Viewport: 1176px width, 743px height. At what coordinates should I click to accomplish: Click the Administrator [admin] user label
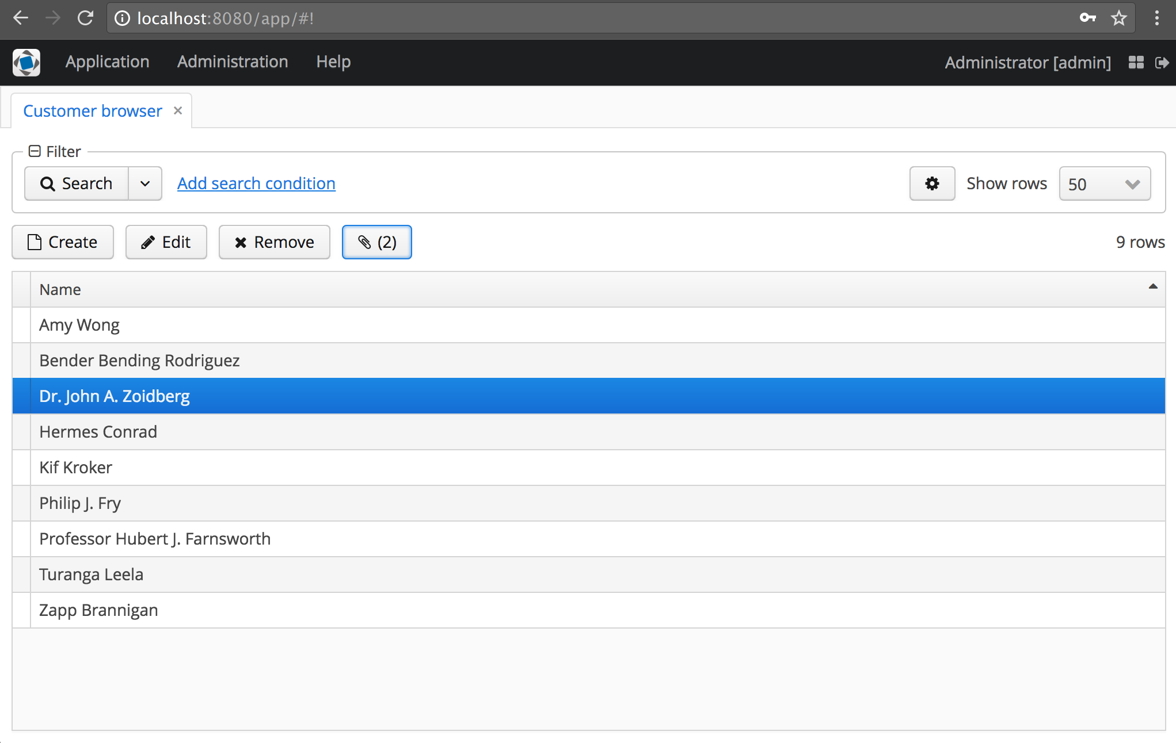click(1028, 62)
